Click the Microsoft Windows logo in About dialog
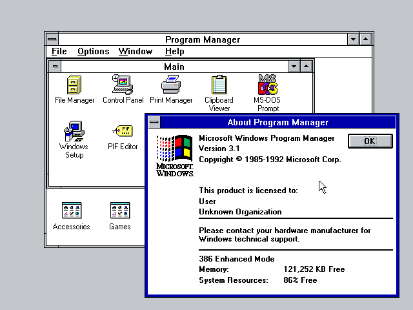This screenshot has width=413, height=310. tap(175, 156)
